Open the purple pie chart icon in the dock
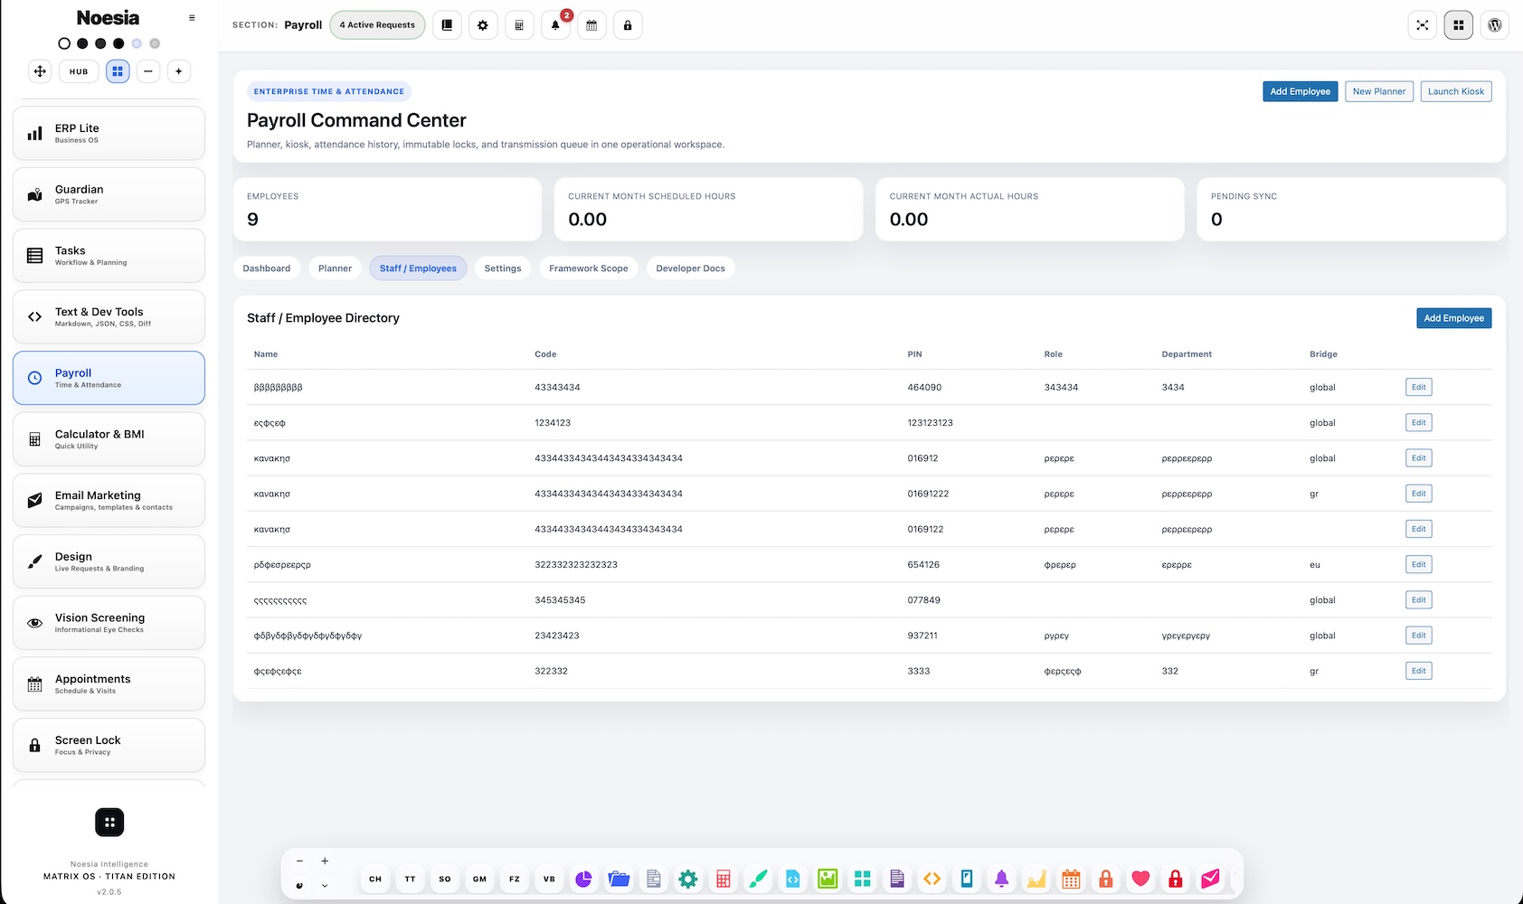 [583, 879]
